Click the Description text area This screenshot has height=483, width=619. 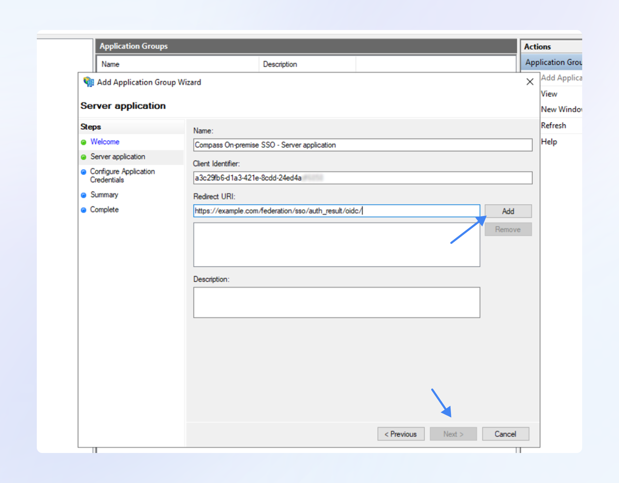(336, 302)
